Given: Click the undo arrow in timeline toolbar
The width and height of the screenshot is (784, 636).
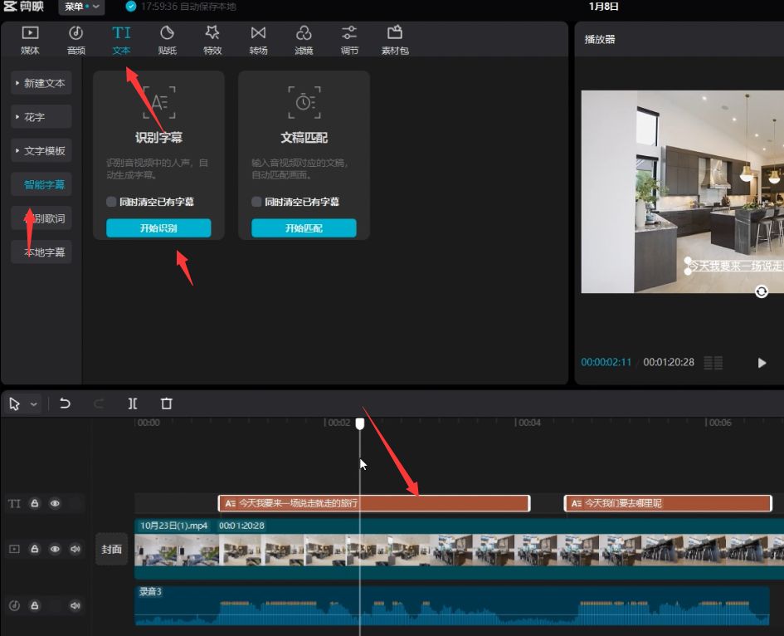Looking at the screenshot, I should 65,404.
